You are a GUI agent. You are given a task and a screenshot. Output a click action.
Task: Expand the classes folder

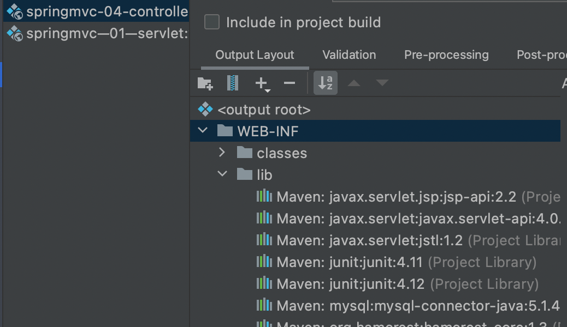[x=222, y=153]
